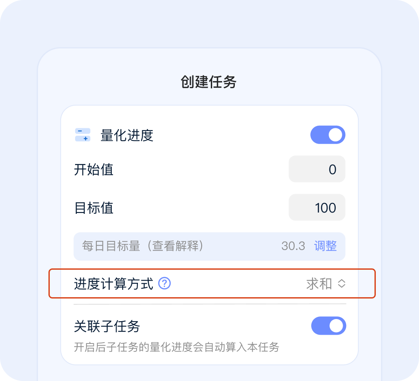Click the 调整 link
This screenshot has width=419, height=381.
[x=325, y=246]
